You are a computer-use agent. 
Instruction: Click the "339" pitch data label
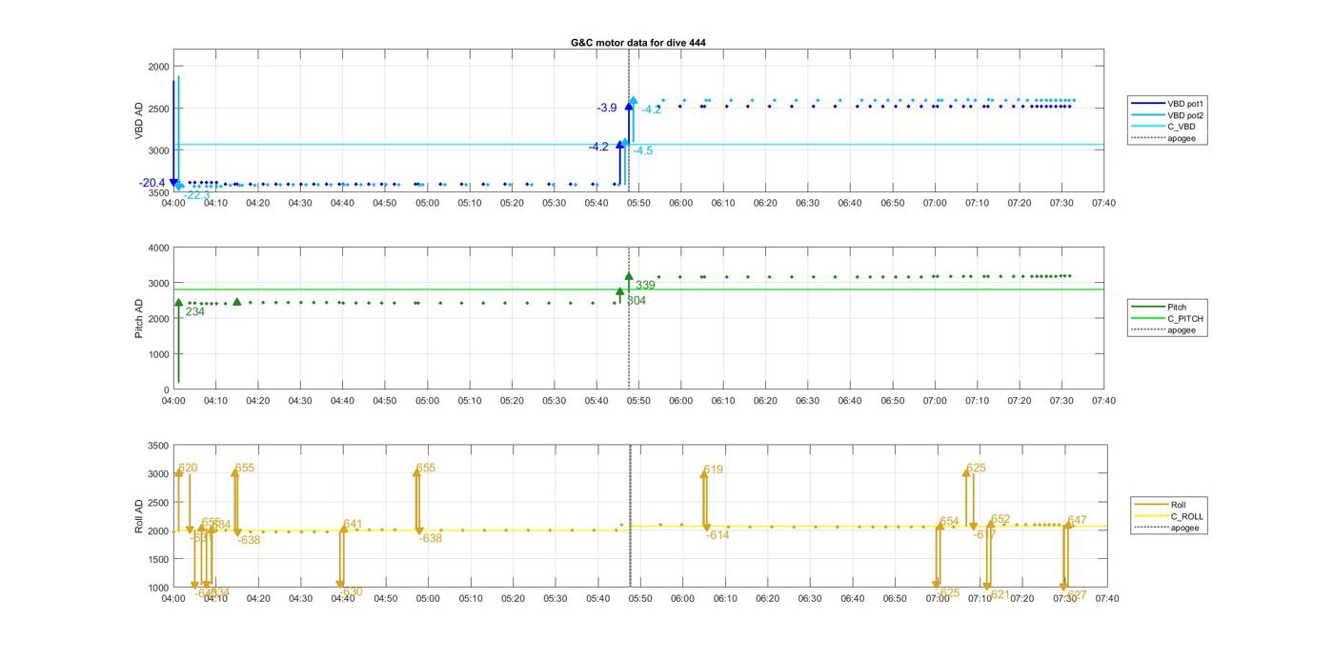coord(645,286)
